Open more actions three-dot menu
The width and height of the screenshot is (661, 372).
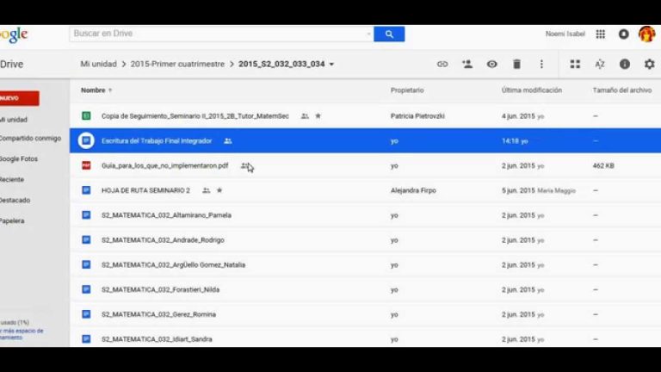coord(541,64)
